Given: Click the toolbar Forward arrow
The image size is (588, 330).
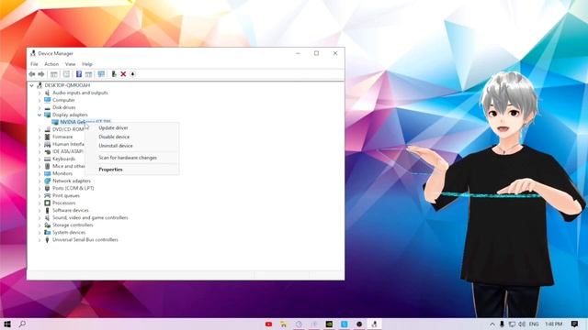Looking at the screenshot, I should [x=41, y=74].
